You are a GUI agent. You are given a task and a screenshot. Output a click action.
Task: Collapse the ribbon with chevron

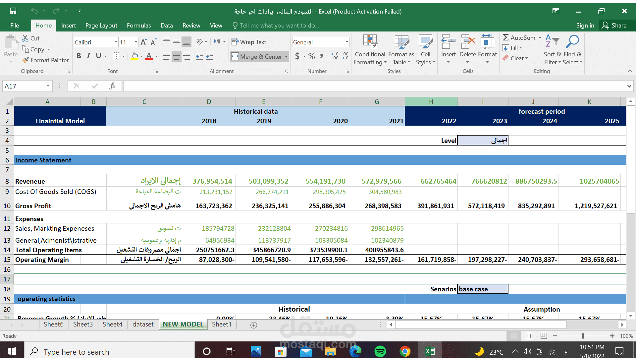tap(630, 71)
